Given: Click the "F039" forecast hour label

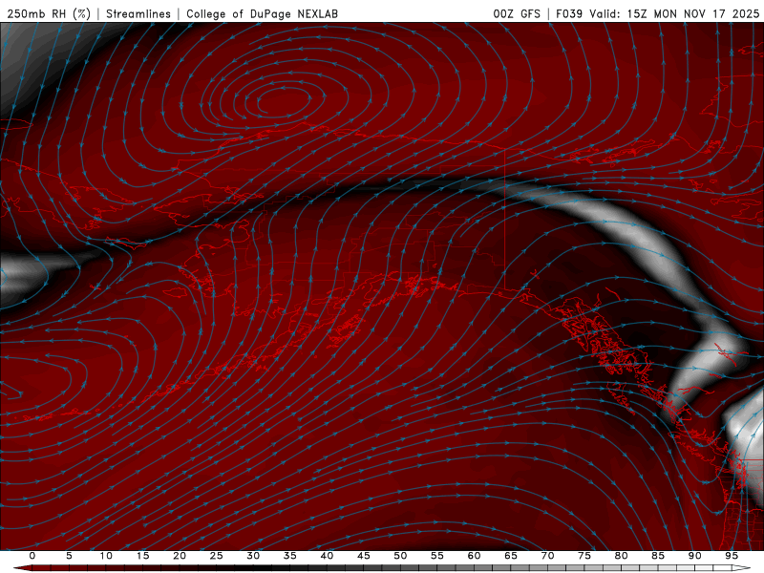Looking at the screenshot, I should (569, 13).
